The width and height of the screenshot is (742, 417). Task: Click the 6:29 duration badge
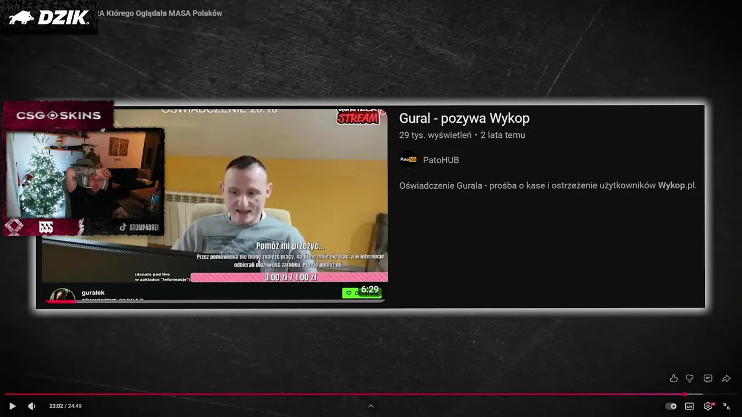[369, 290]
